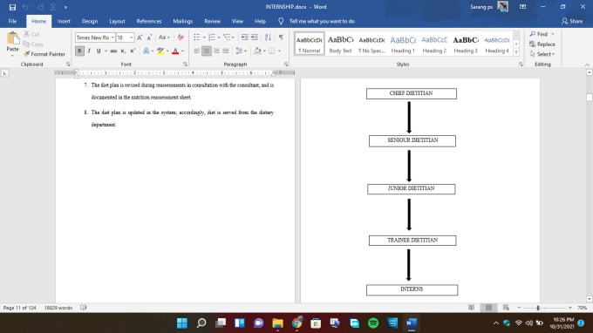Apply Heading 2 style

click(x=434, y=44)
